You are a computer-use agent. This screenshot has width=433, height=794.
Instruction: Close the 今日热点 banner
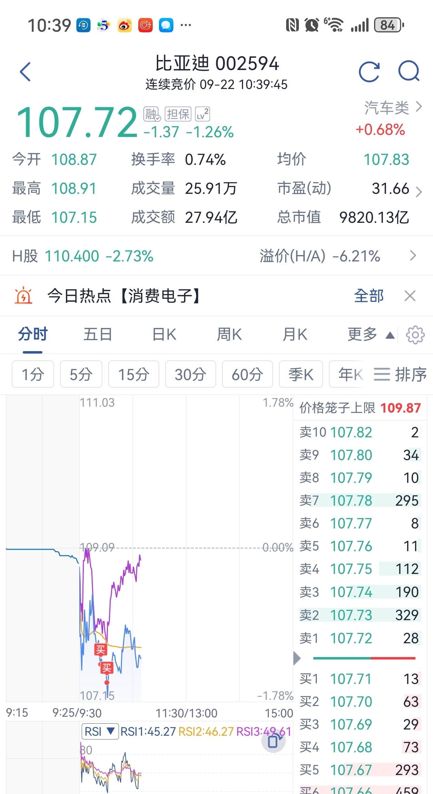[x=410, y=296]
